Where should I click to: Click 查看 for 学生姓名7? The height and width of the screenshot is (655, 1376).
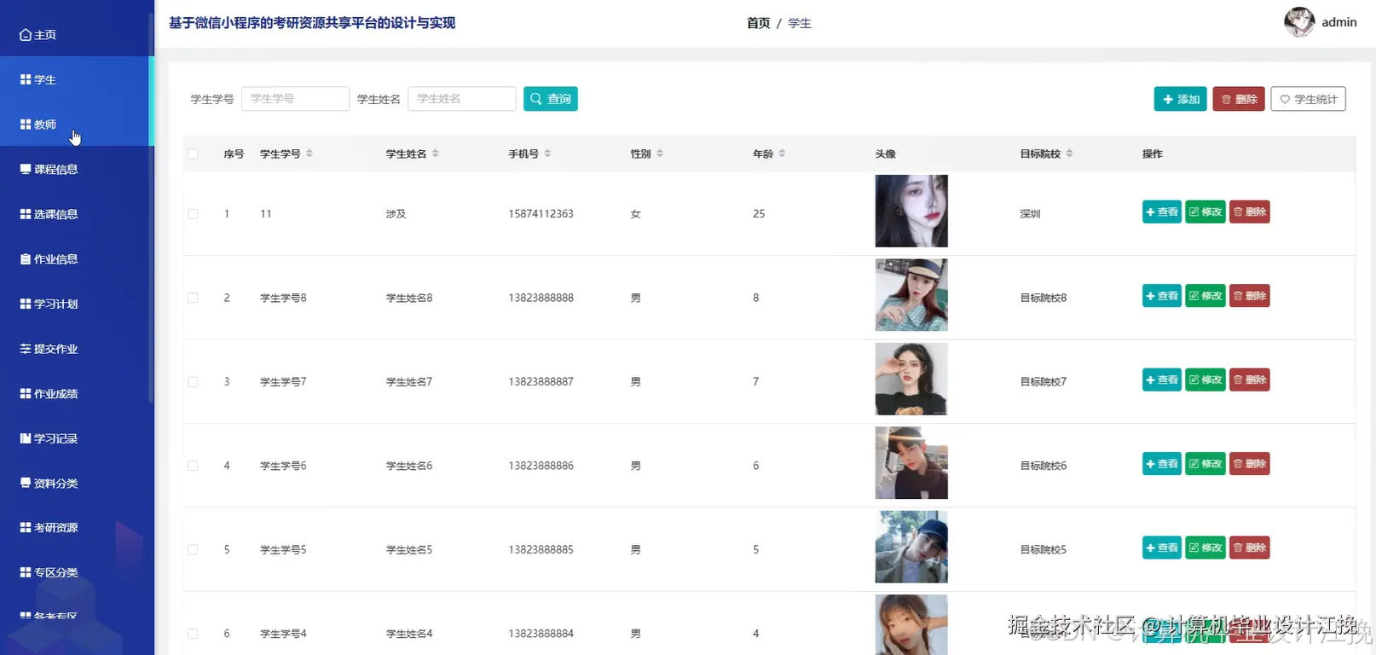click(x=1162, y=380)
